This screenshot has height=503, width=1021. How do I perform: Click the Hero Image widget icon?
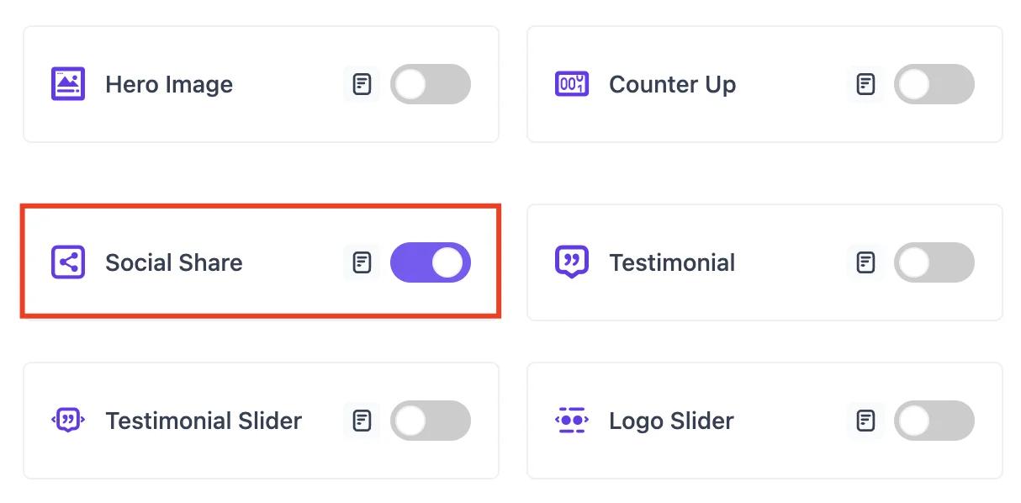point(67,83)
